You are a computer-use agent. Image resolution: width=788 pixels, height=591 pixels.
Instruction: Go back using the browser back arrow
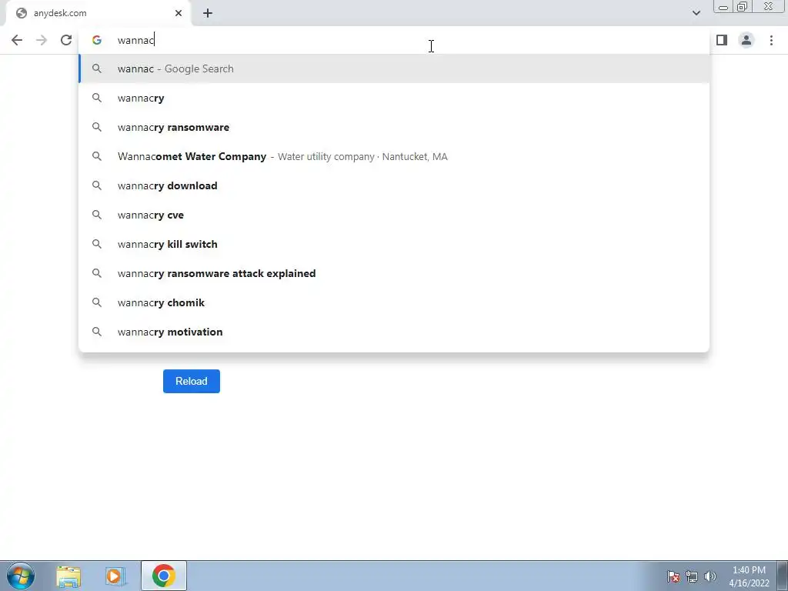point(17,40)
